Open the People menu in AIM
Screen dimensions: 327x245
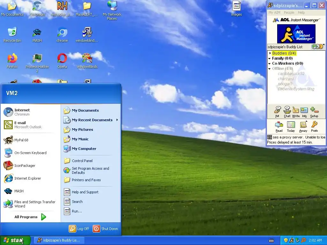coord(289,12)
